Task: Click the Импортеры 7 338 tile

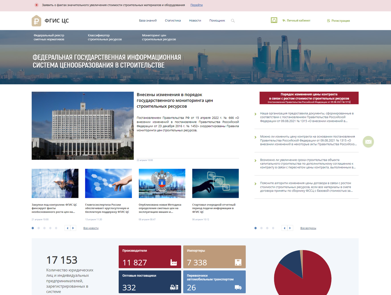Action: pyautogui.click(x=214, y=257)
